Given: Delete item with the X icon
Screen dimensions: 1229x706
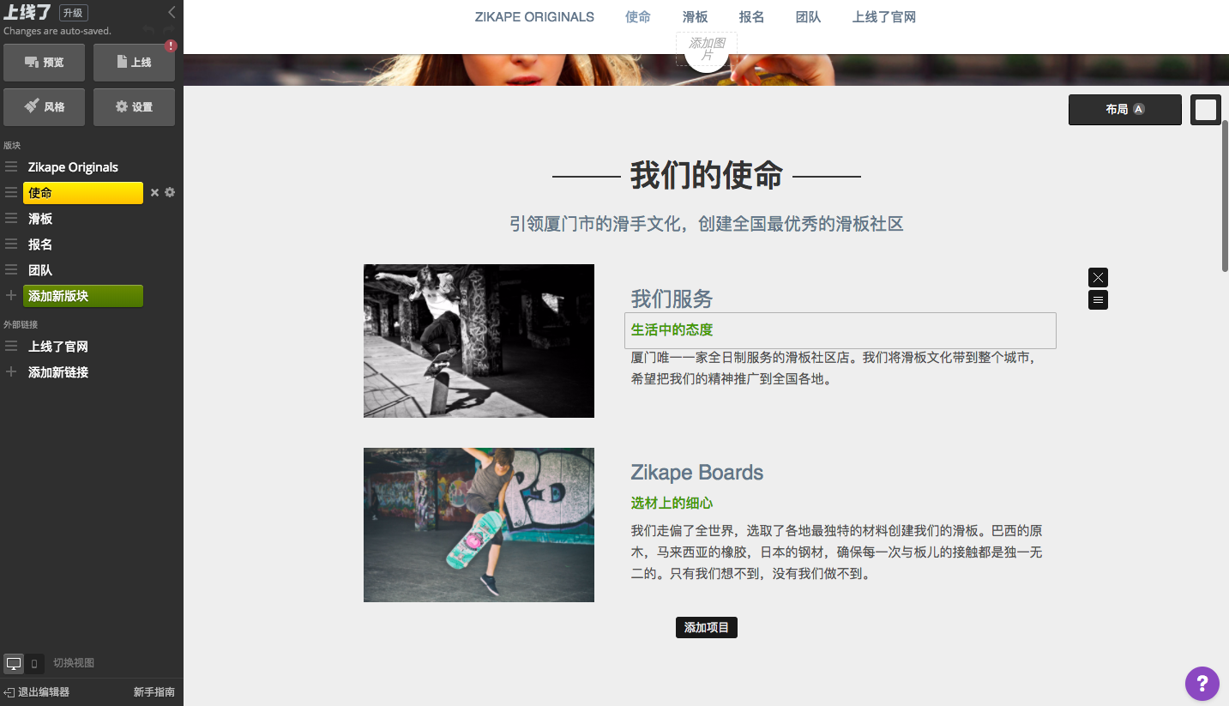Looking at the screenshot, I should [x=1098, y=277].
